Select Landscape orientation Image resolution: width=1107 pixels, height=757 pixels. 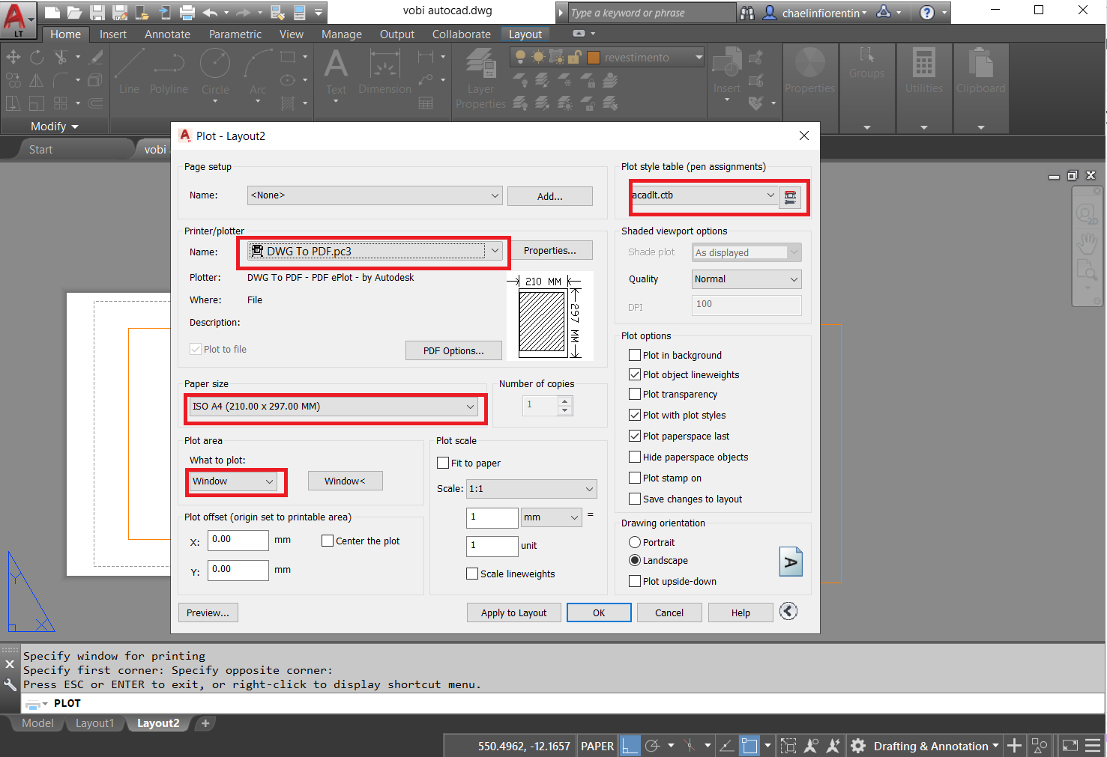point(635,560)
